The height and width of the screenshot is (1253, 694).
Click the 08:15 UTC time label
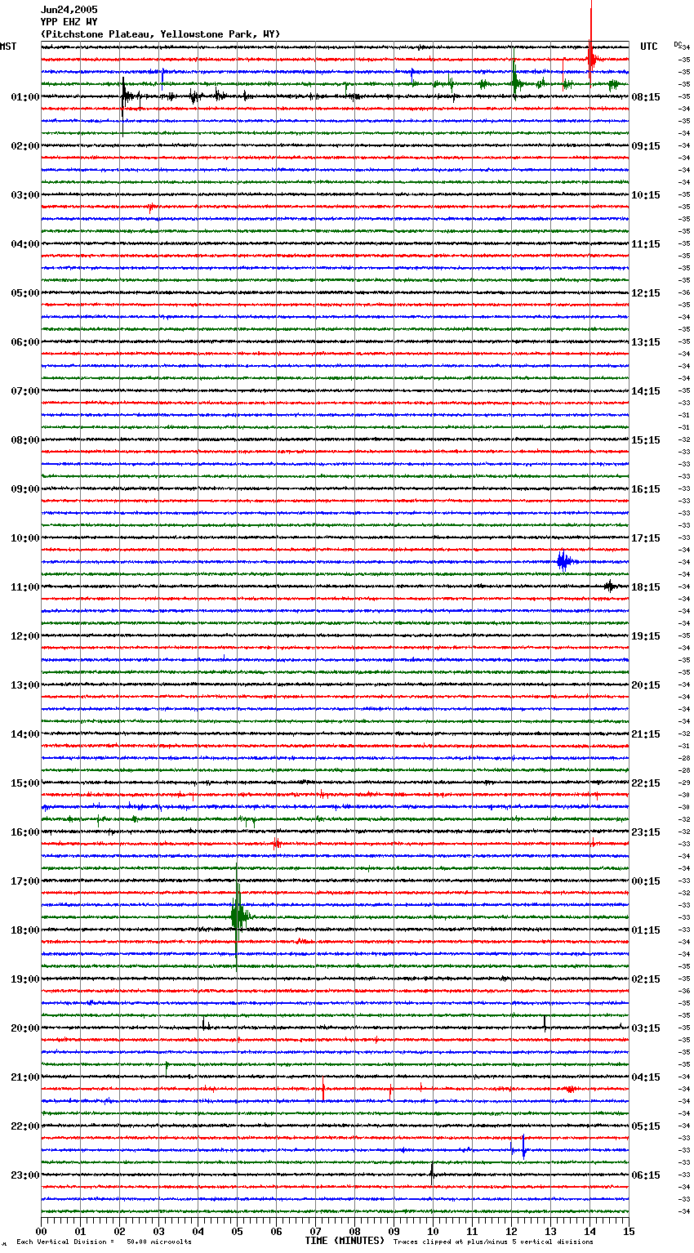click(646, 97)
